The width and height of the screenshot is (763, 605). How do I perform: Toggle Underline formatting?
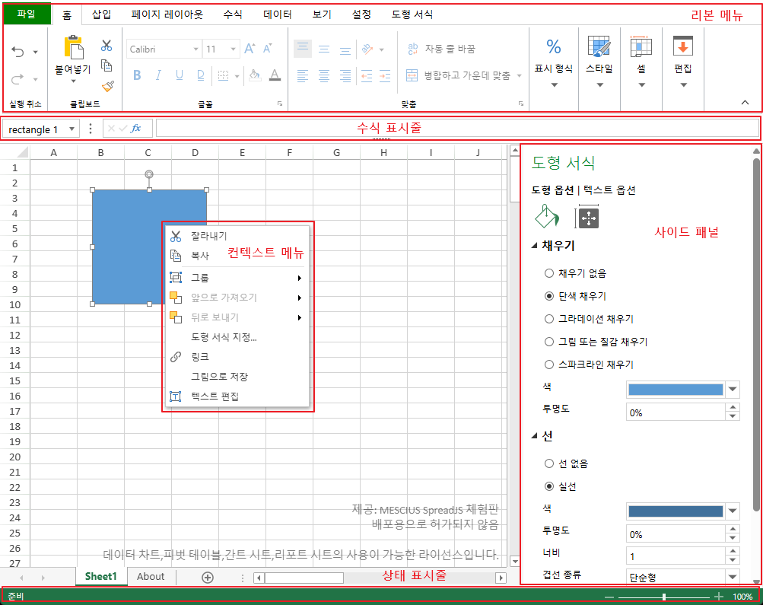click(179, 75)
